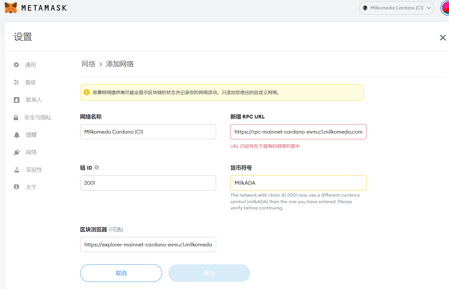Click the plug icon beside 网络
449x289 pixels.
pos(17,152)
